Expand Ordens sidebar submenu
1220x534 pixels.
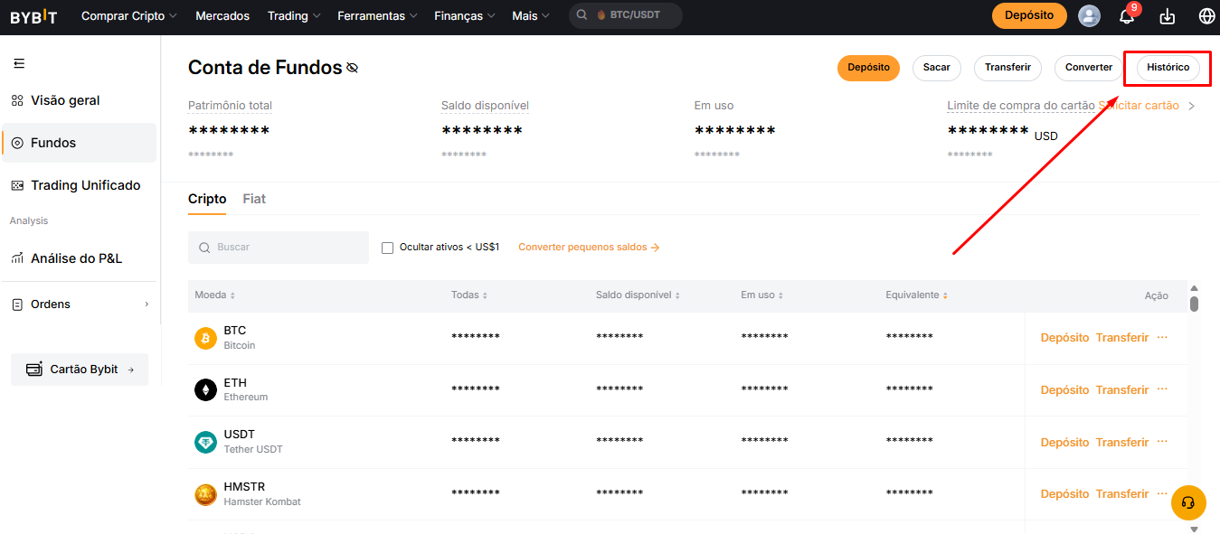point(147,304)
